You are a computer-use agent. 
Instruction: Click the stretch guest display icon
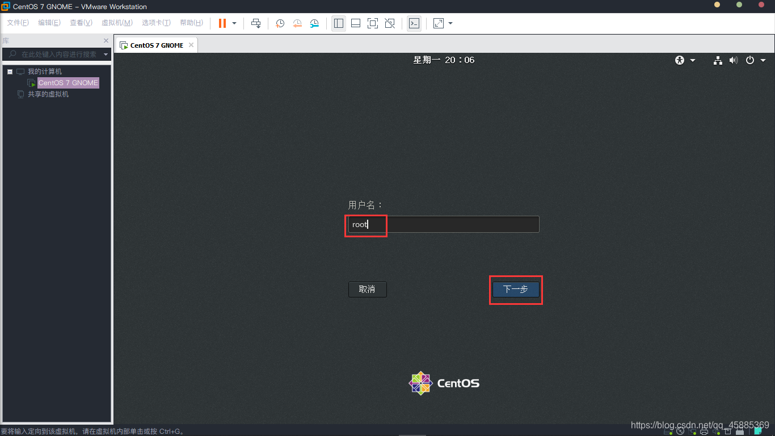[439, 23]
